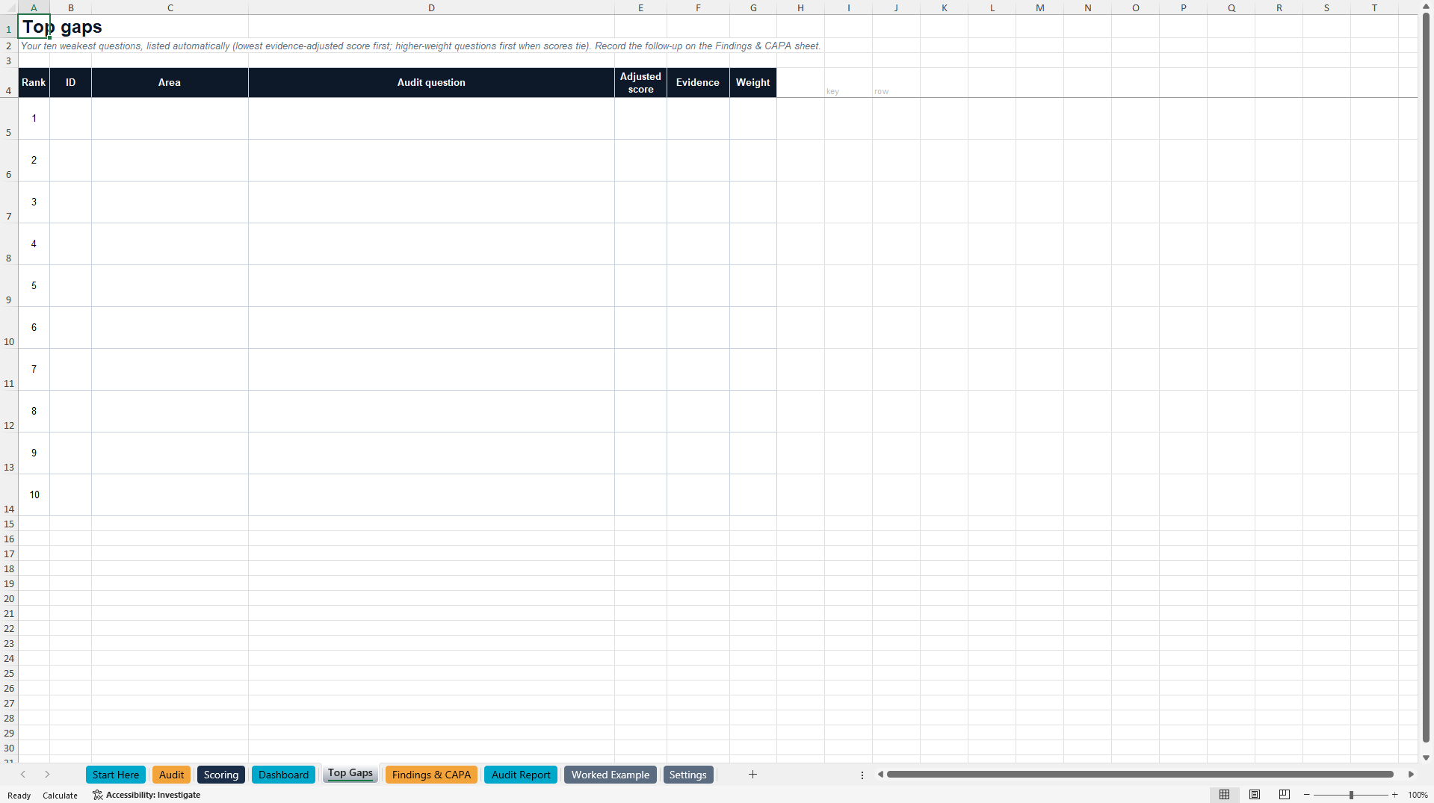This screenshot has height=803, width=1434.
Task: Open the Scoring sheet tab
Action: pyautogui.click(x=221, y=775)
